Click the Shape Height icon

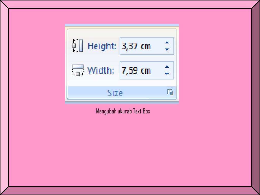click(x=77, y=46)
